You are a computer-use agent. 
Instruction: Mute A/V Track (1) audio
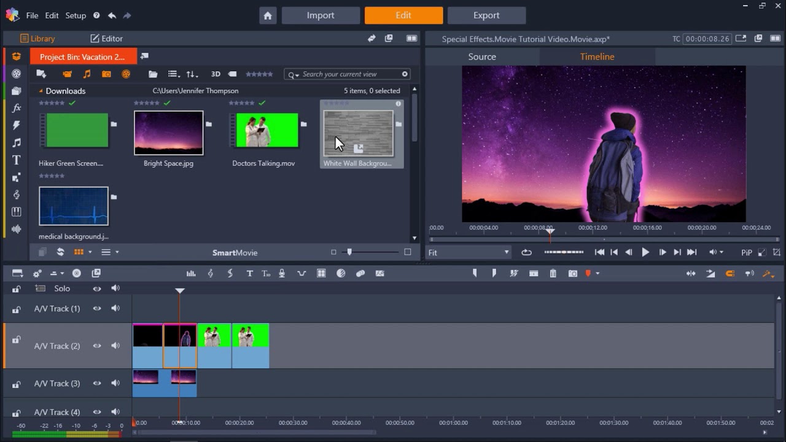(115, 309)
